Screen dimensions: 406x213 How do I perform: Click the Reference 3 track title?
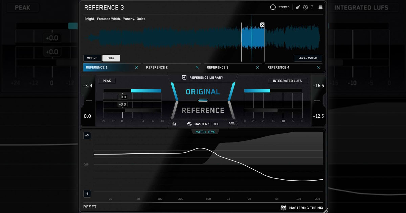[x=104, y=8]
